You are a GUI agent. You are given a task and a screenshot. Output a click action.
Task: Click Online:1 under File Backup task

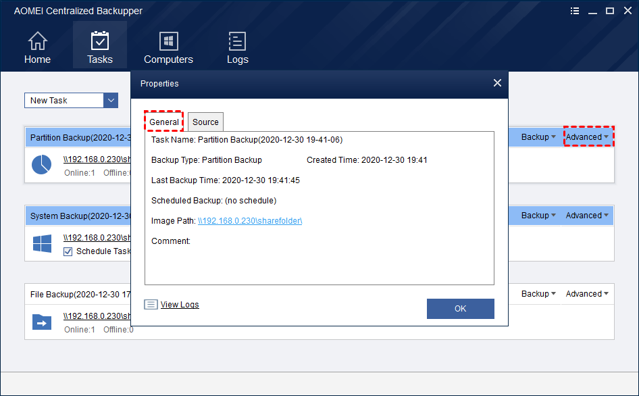80,330
